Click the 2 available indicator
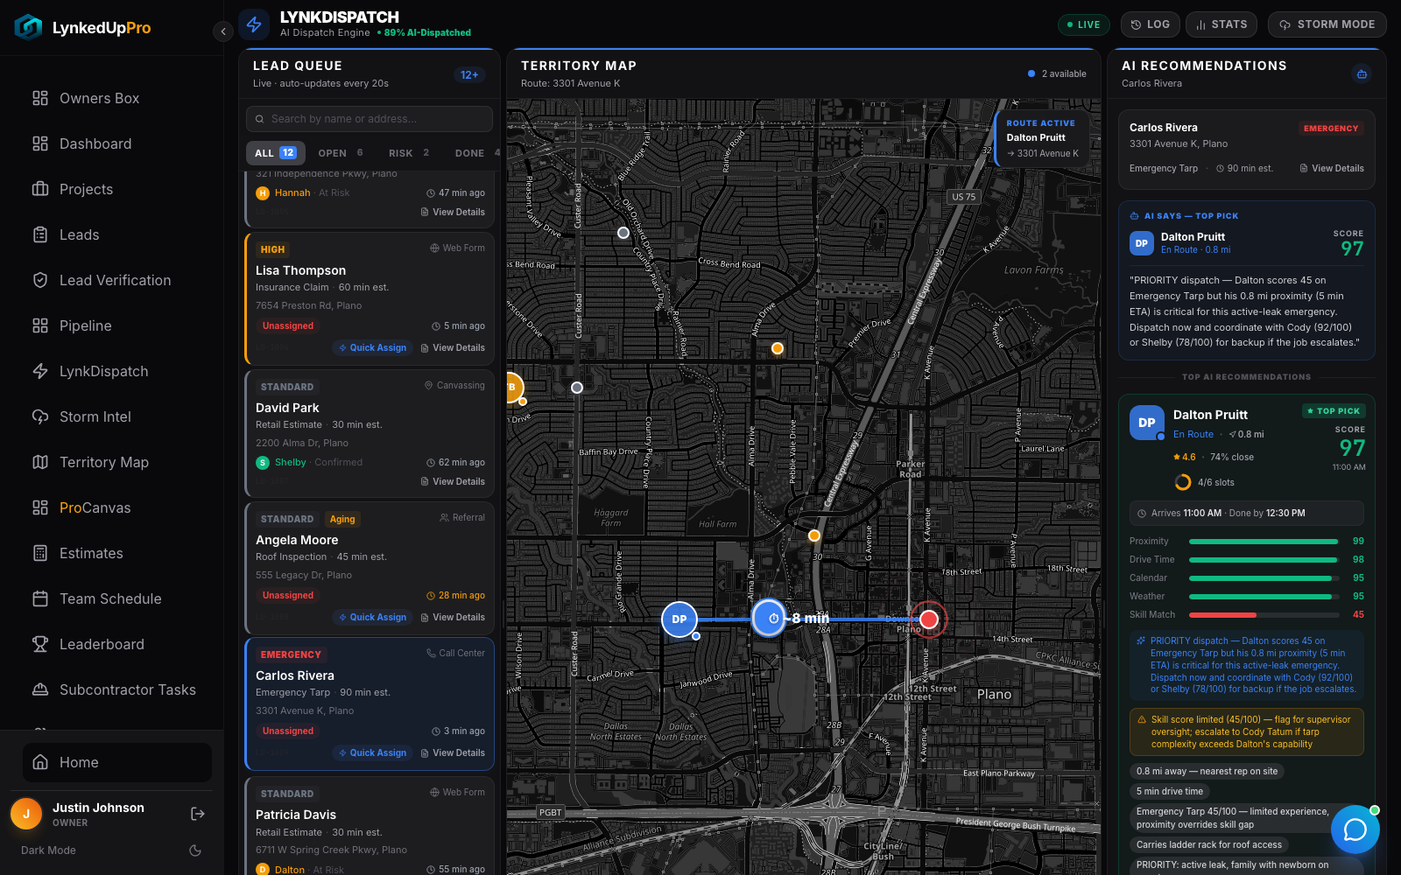This screenshot has height=875, width=1401. tap(1057, 74)
